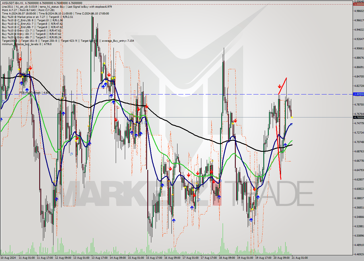Click the 4.74779 price axis label
This screenshot has width=364, height=261.
359,123
